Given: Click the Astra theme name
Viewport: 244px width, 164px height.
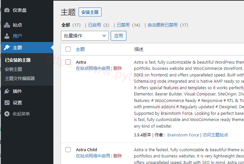Looking at the screenshot, I should [x=81, y=62].
